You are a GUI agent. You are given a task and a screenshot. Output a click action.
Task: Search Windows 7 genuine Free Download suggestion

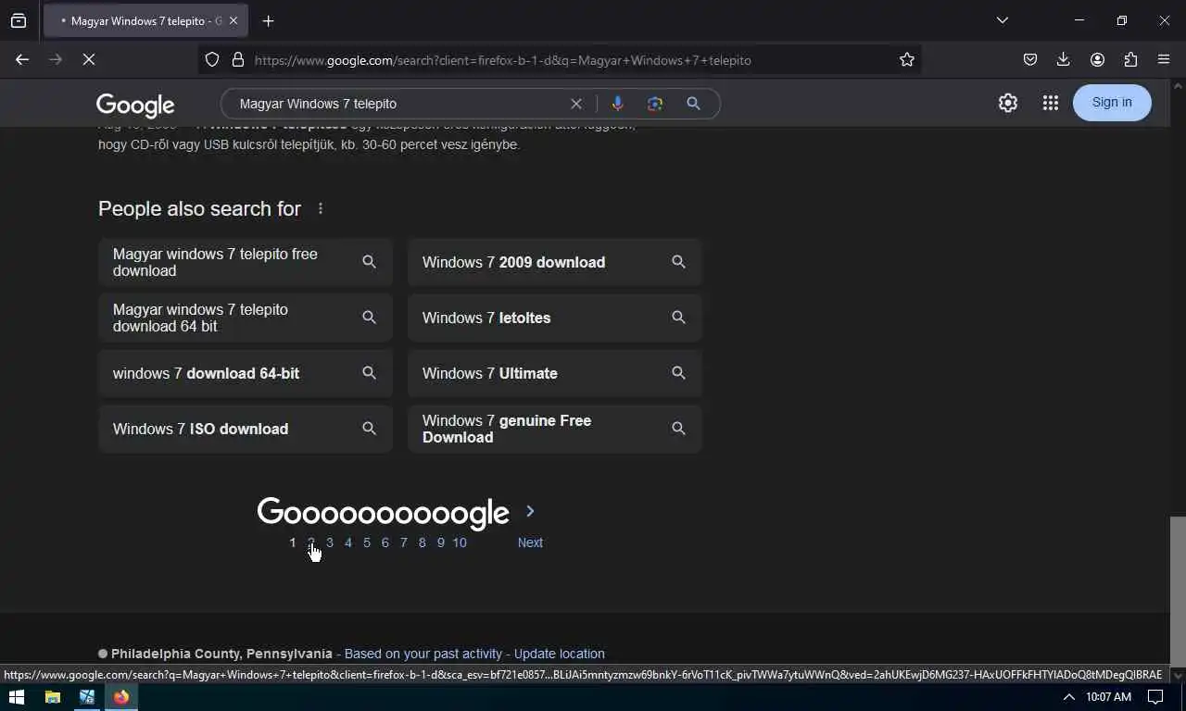tap(555, 429)
